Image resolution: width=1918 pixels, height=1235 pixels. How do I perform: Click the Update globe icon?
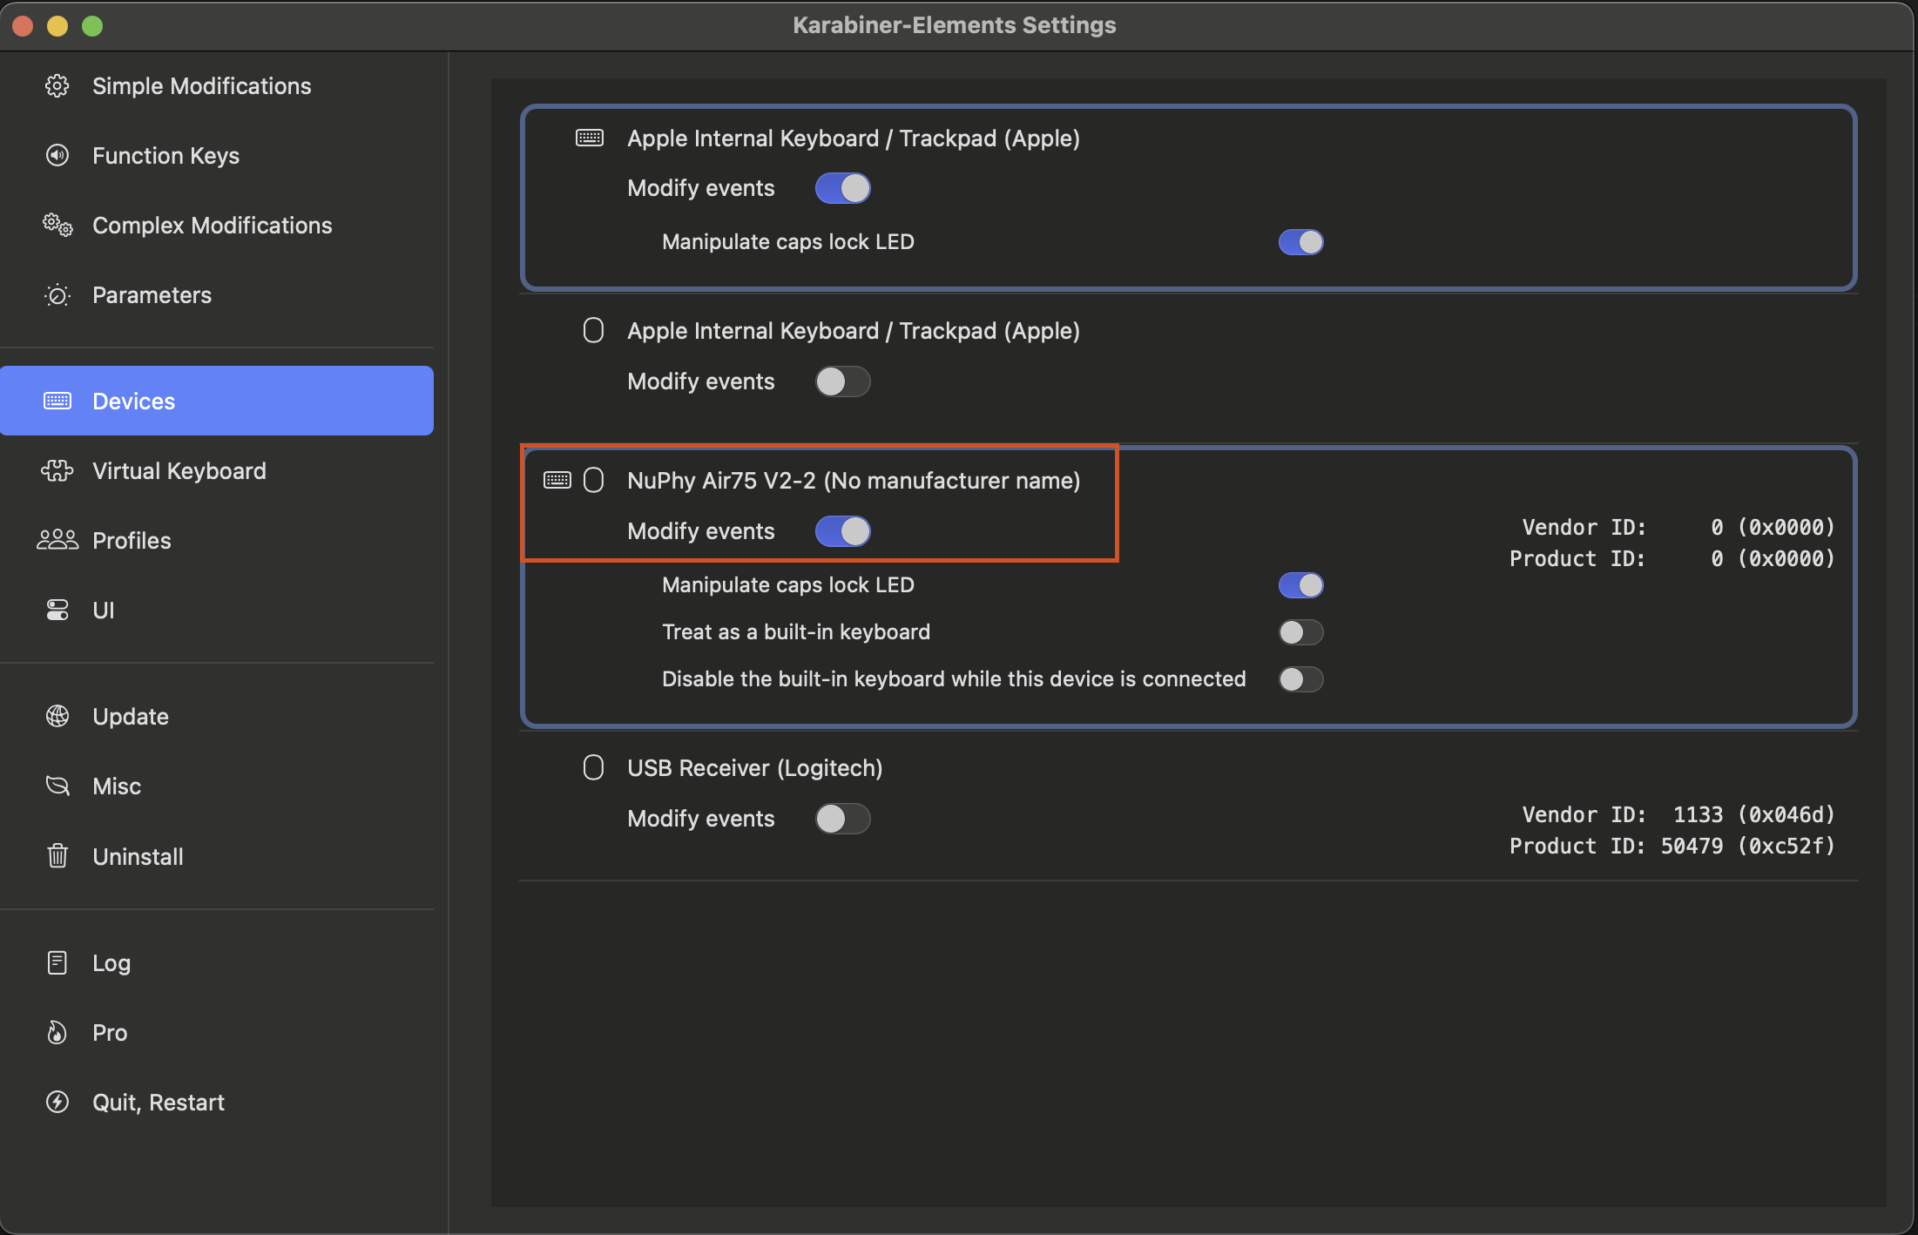pyautogui.click(x=57, y=716)
